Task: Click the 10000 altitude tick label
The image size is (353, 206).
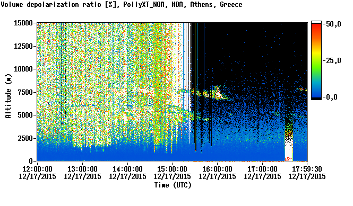Action: (23, 69)
